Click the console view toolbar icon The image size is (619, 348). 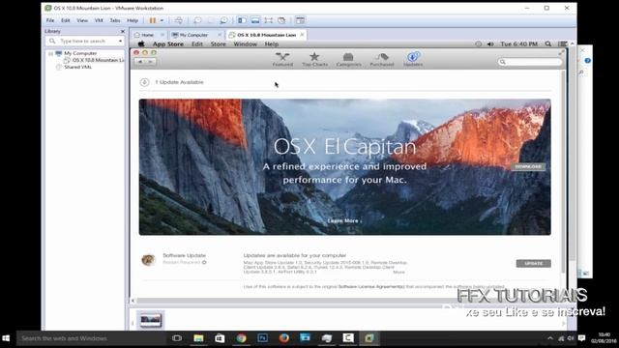(300, 20)
